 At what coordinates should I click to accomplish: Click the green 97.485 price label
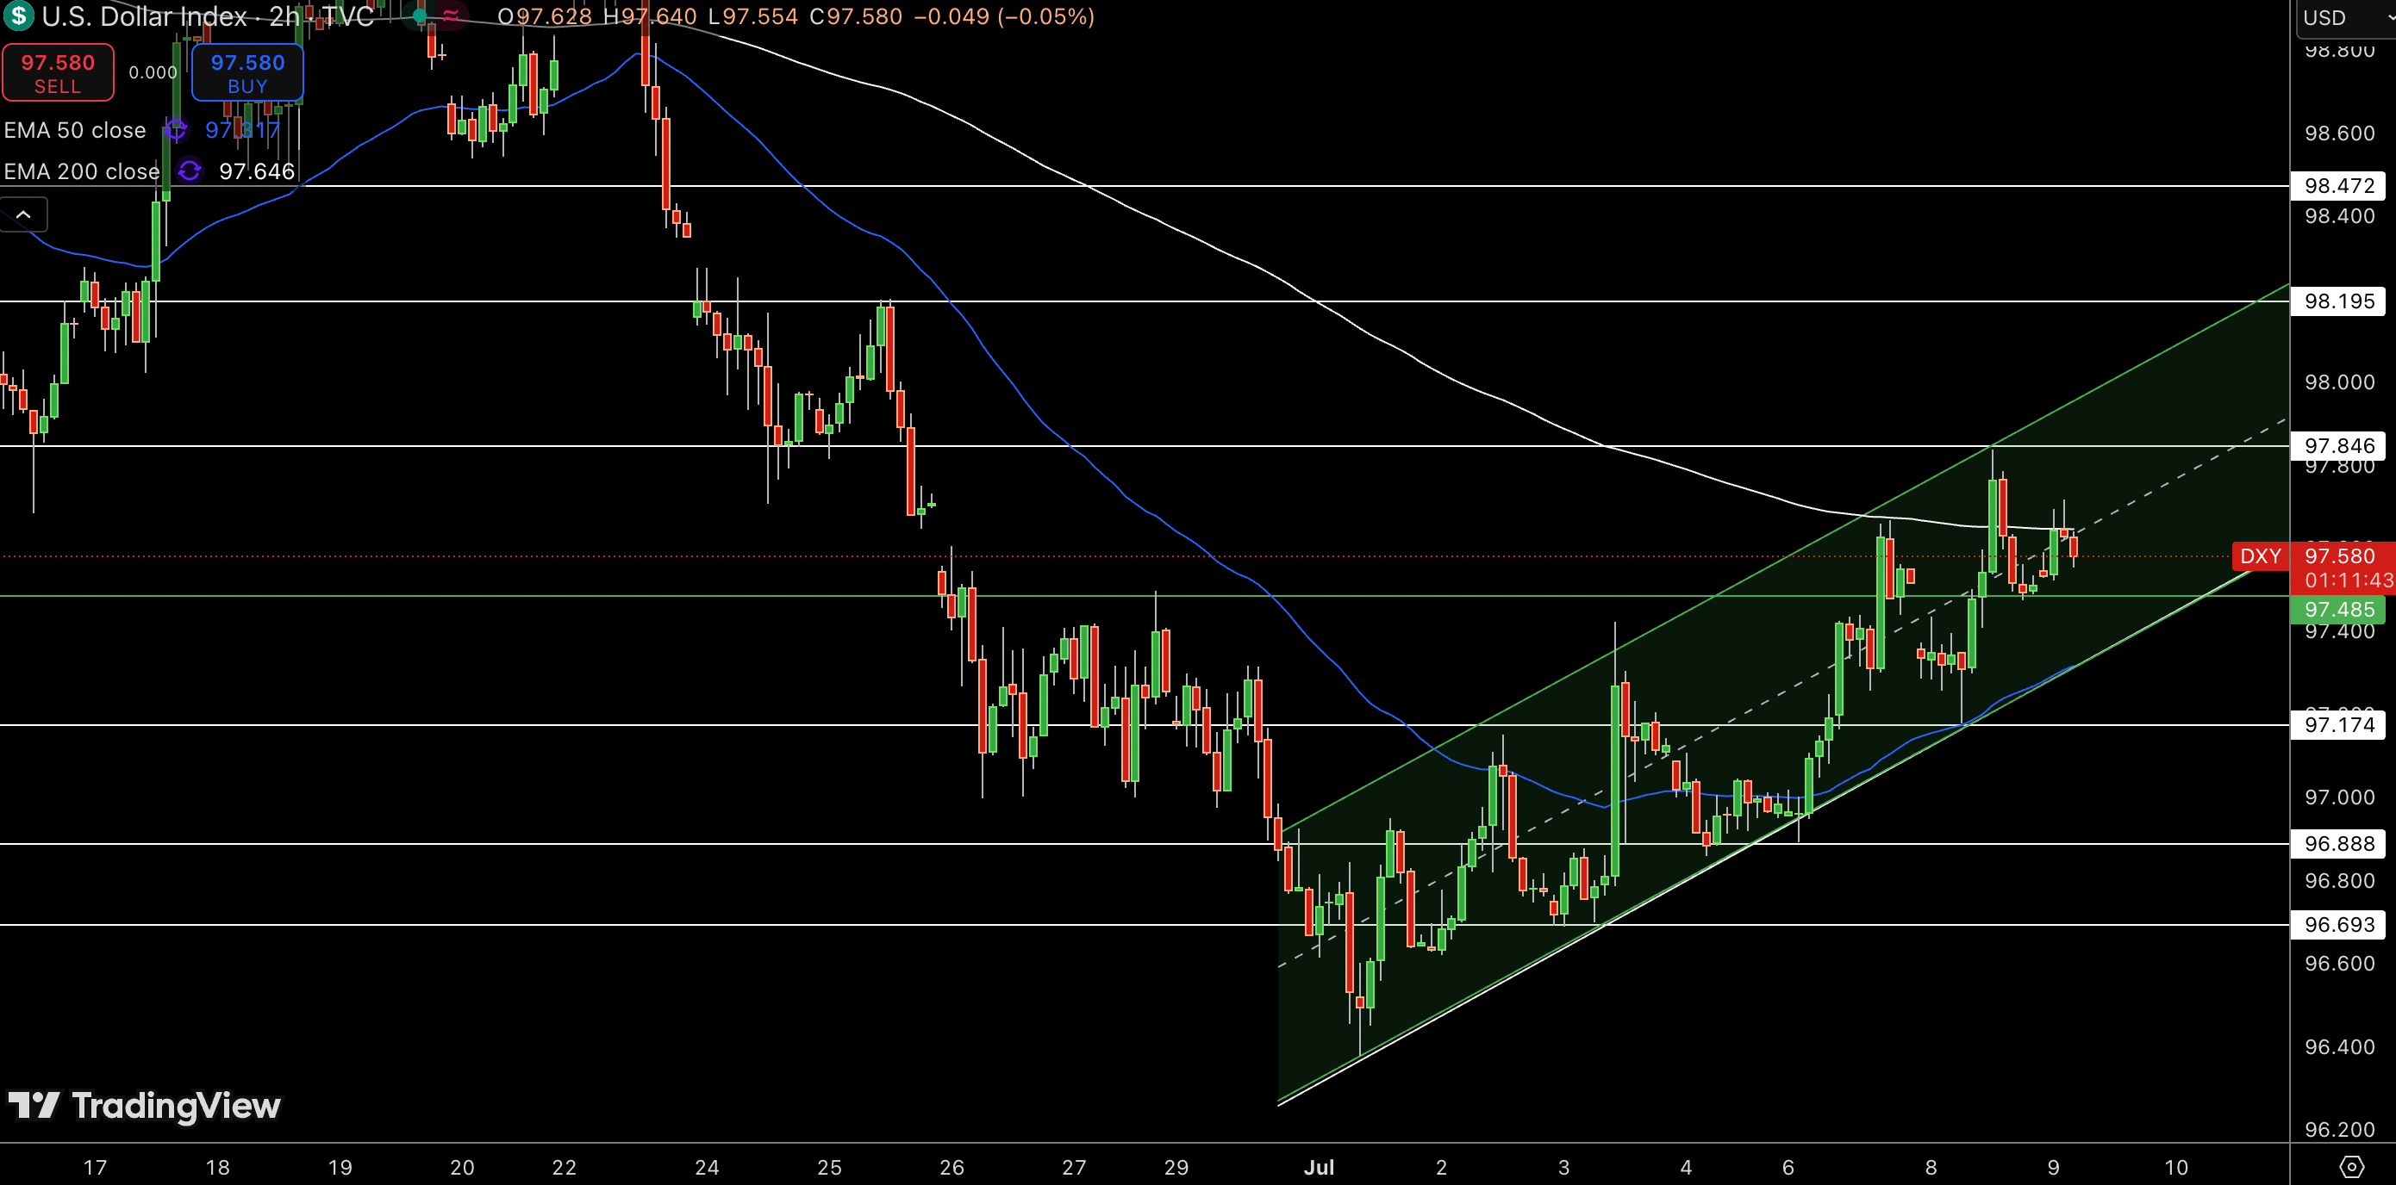click(2338, 610)
